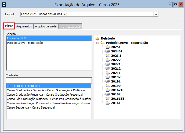
Task: Select tree item 20212
Action: [x=116, y=69]
